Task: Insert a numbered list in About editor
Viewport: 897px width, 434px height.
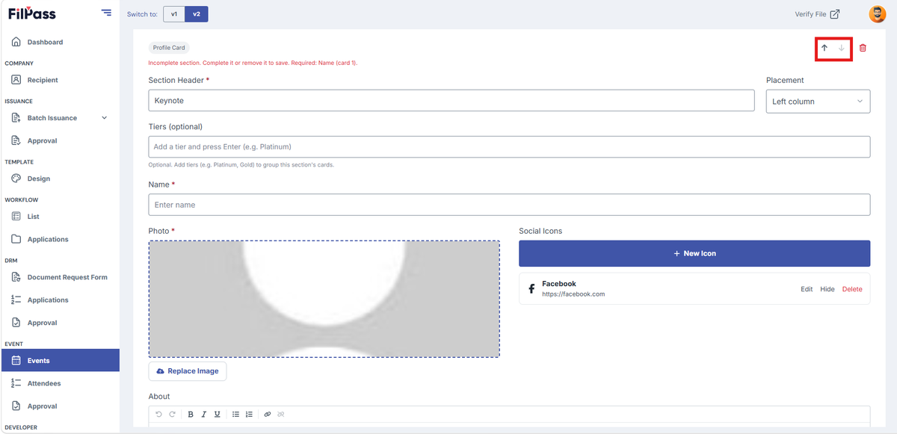Action: coord(249,414)
